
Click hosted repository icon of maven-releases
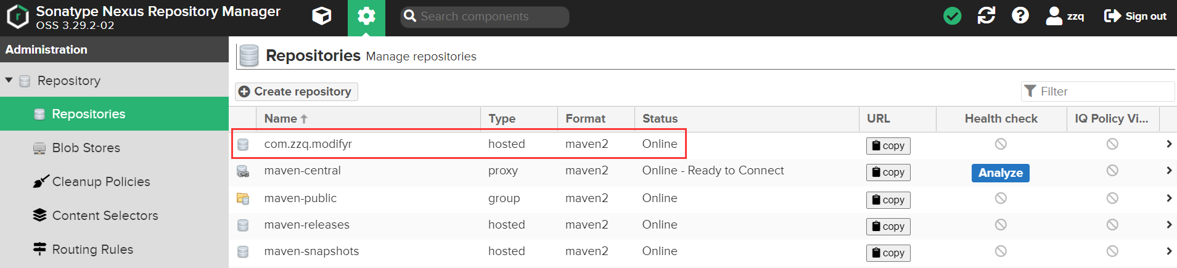point(243,225)
